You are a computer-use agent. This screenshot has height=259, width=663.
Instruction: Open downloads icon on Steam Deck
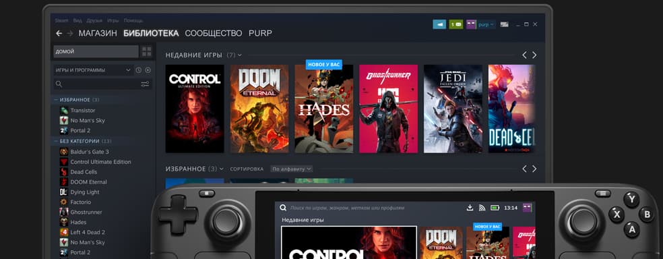470,208
